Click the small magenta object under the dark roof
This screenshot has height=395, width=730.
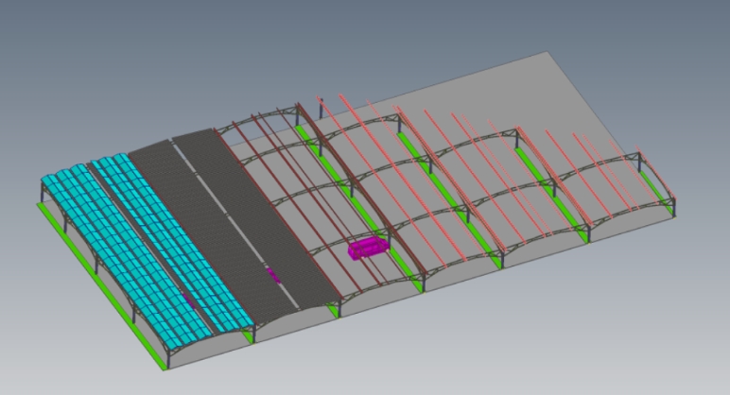click(x=272, y=275)
